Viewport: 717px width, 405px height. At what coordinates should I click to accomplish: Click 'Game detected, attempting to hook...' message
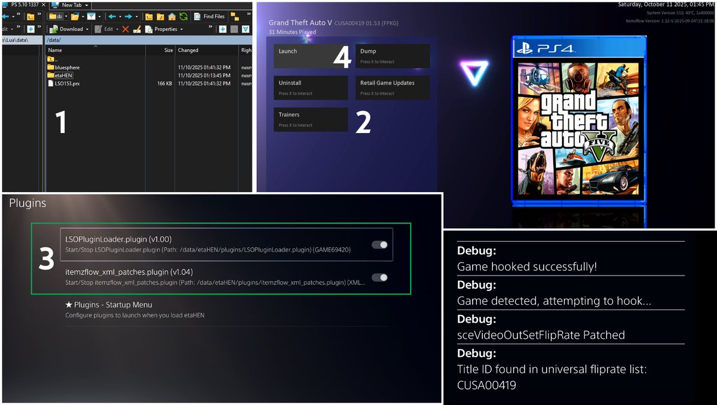point(554,301)
